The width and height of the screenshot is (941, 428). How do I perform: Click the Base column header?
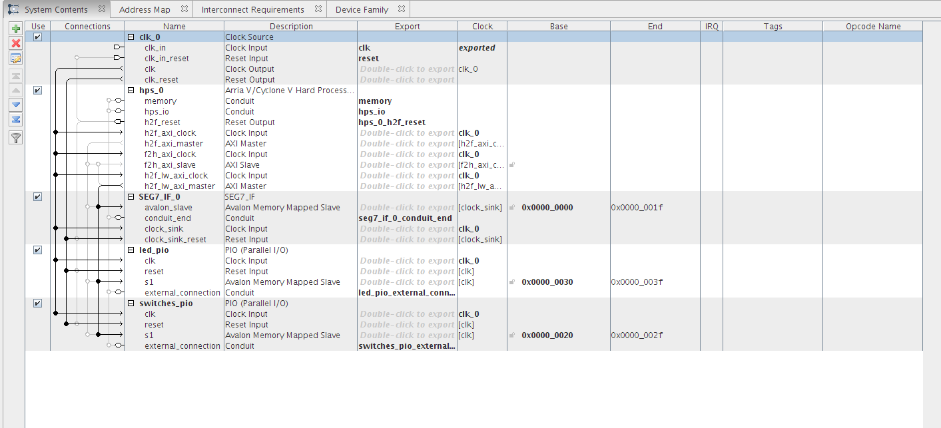(559, 27)
